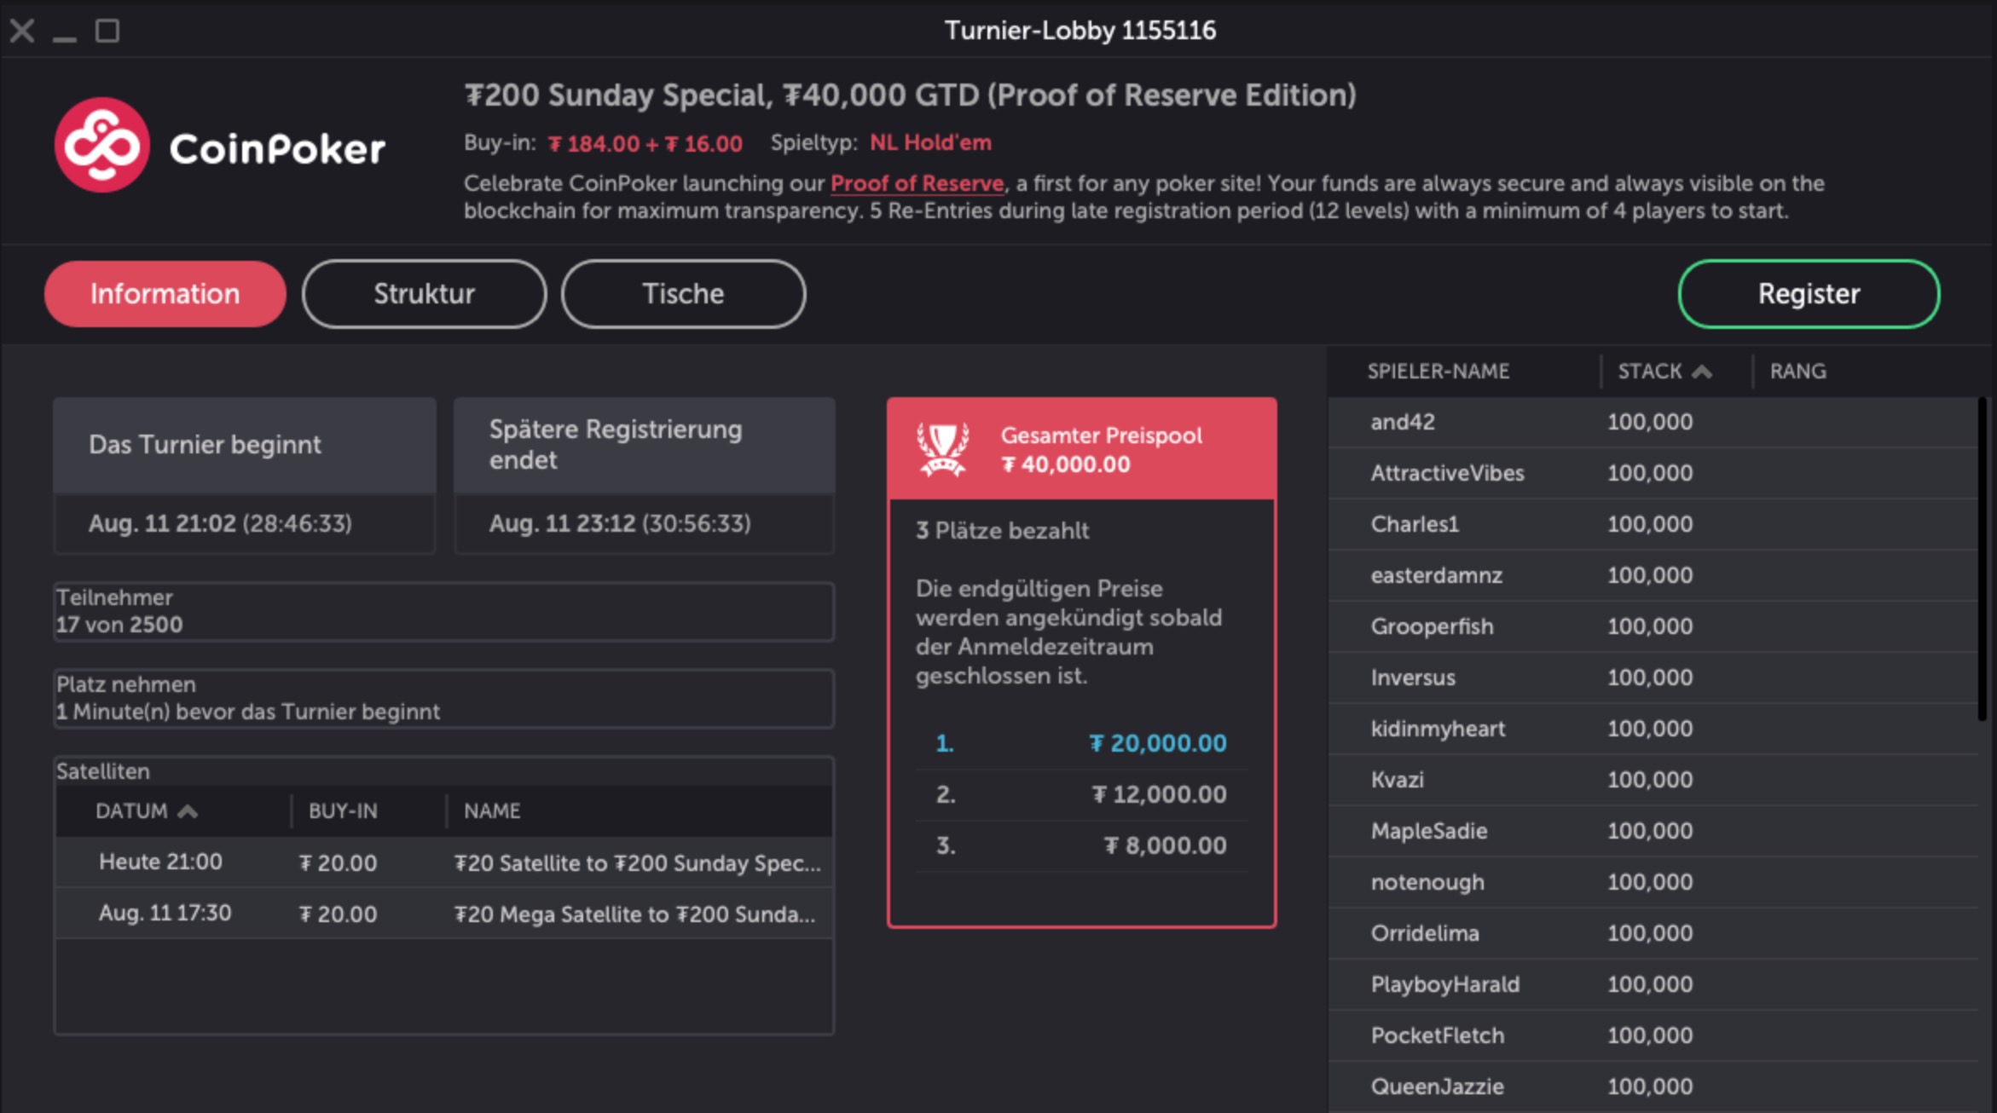Open the Proof of Reserve link
The image size is (1997, 1113).
pos(917,183)
